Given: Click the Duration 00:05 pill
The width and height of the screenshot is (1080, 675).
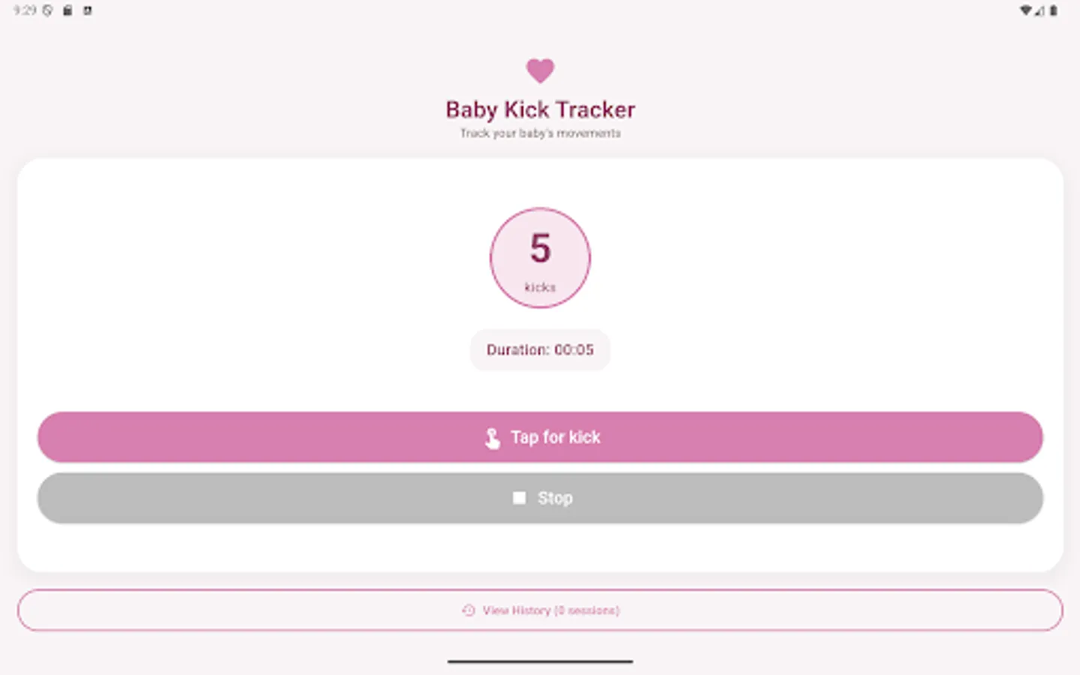Looking at the screenshot, I should coord(540,349).
